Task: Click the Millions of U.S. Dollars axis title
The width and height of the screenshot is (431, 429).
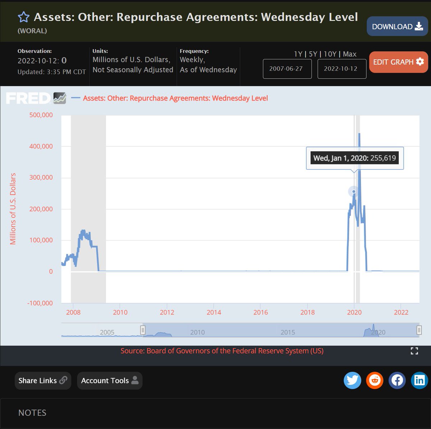Action: pos(13,209)
